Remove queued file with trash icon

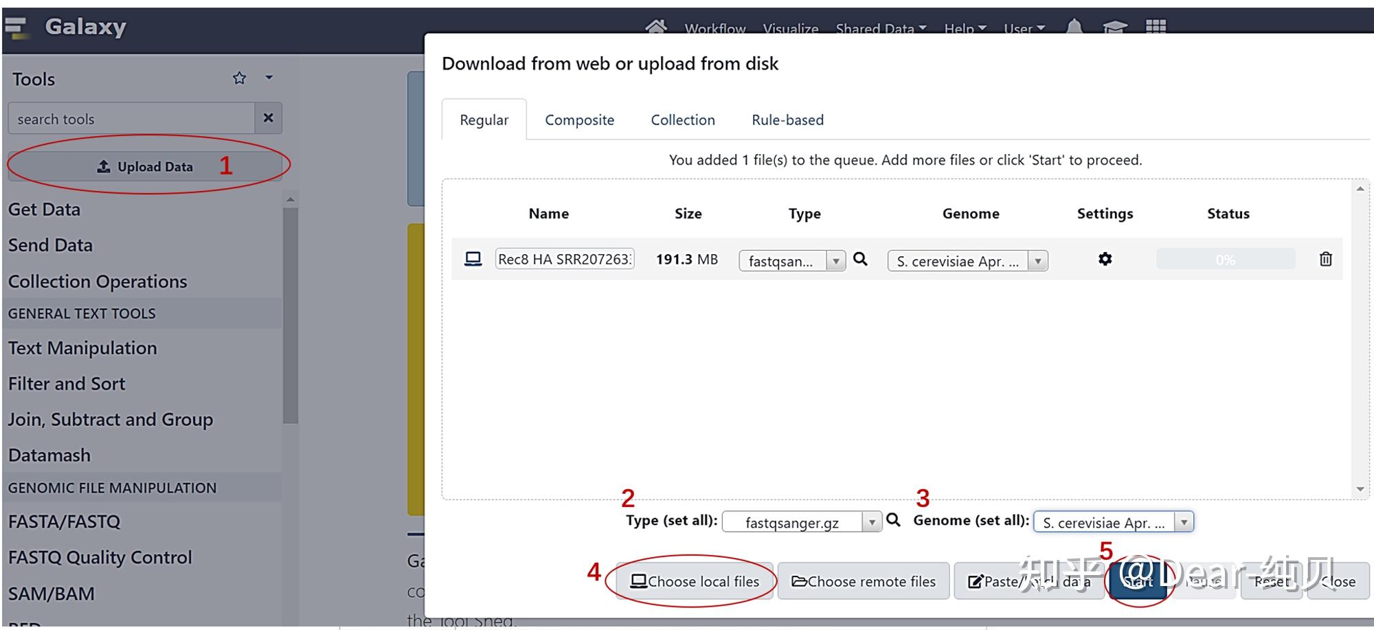[1325, 259]
